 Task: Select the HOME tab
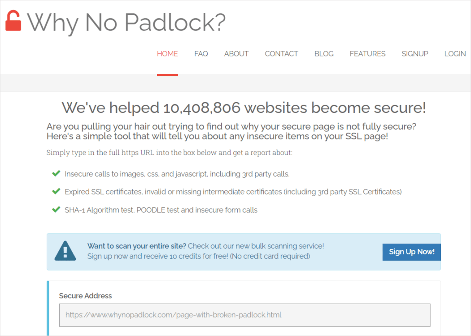pos(167,54)
